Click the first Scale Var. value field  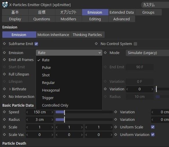[x=40, y=135]
